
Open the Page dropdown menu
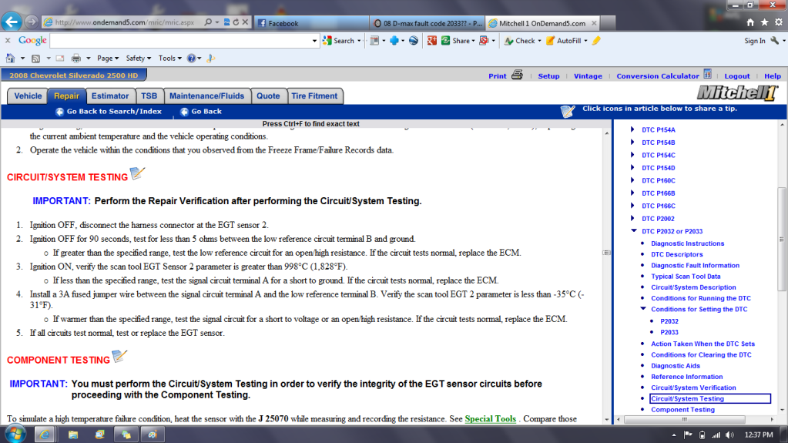[x=108, y=59]
